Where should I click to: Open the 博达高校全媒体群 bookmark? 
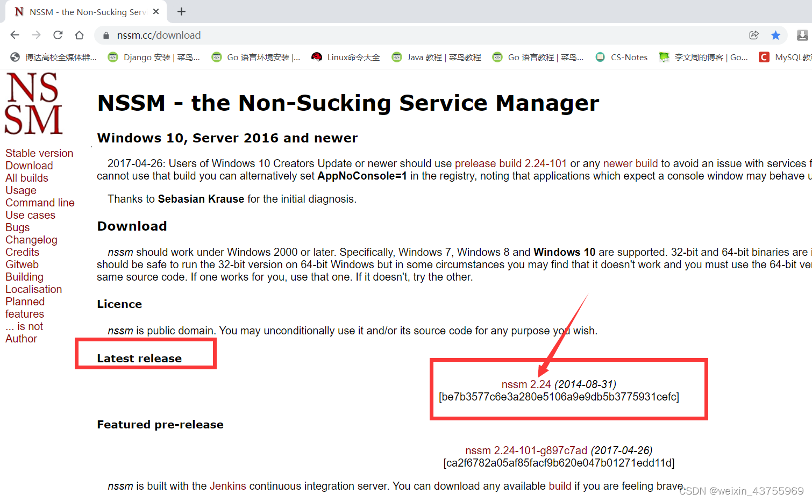coord(54,57)
